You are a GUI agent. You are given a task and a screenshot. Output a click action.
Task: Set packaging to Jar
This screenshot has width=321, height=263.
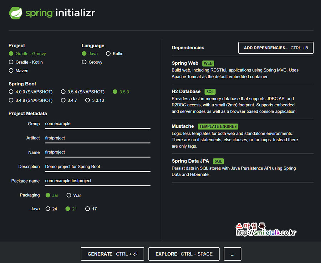point(52,195)
